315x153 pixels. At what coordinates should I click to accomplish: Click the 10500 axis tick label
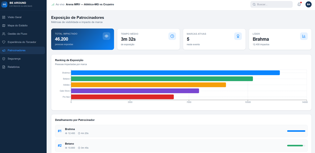click(x=248, y=102)
